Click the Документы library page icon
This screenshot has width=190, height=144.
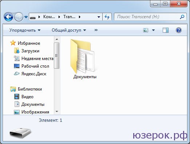[17, 104]
